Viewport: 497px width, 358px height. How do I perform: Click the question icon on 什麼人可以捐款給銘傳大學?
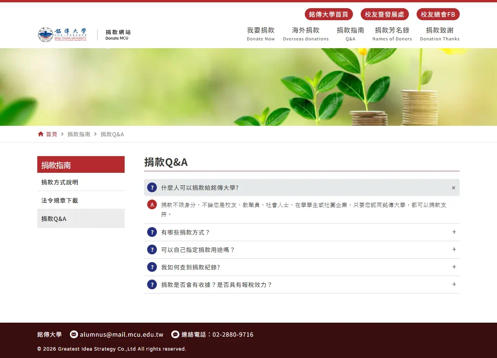tap(152, 187)
